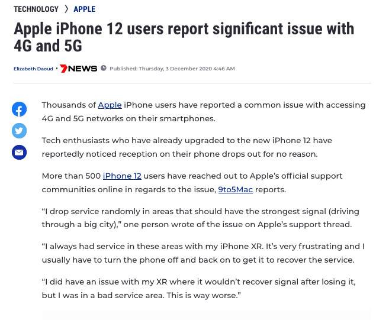
Task: Share article via email envelope icon
Action: click(x=19, y=153)
